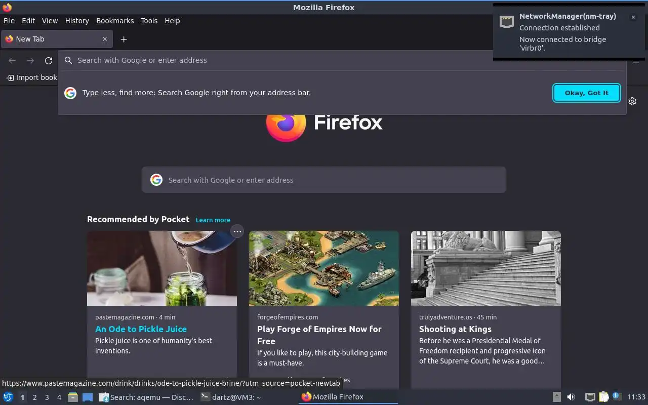Click the forgeofempires.com source text
Viewport: 648px width, 405px height.
coord(288,317)
